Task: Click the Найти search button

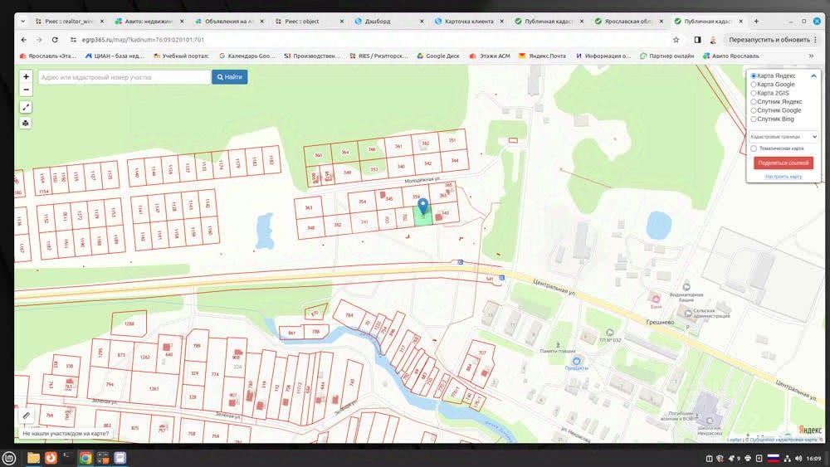Action: coord(229,77)
